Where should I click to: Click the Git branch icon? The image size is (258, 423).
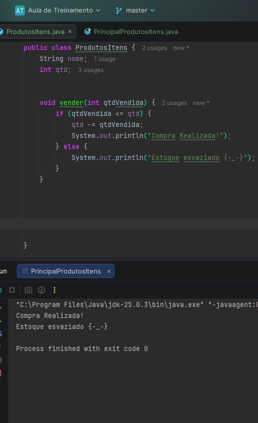(x=118, y=10)
